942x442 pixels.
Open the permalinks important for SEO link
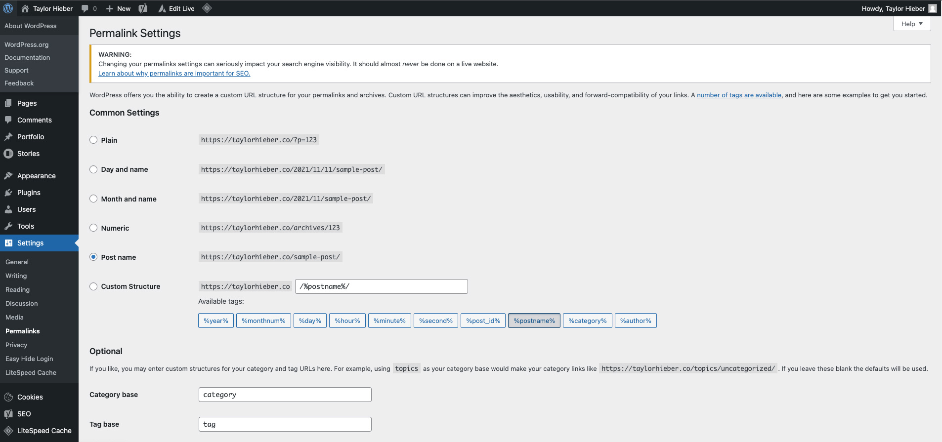(174, 74)
